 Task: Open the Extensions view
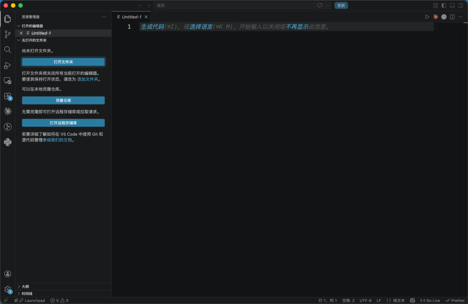[x=7, y=96]
